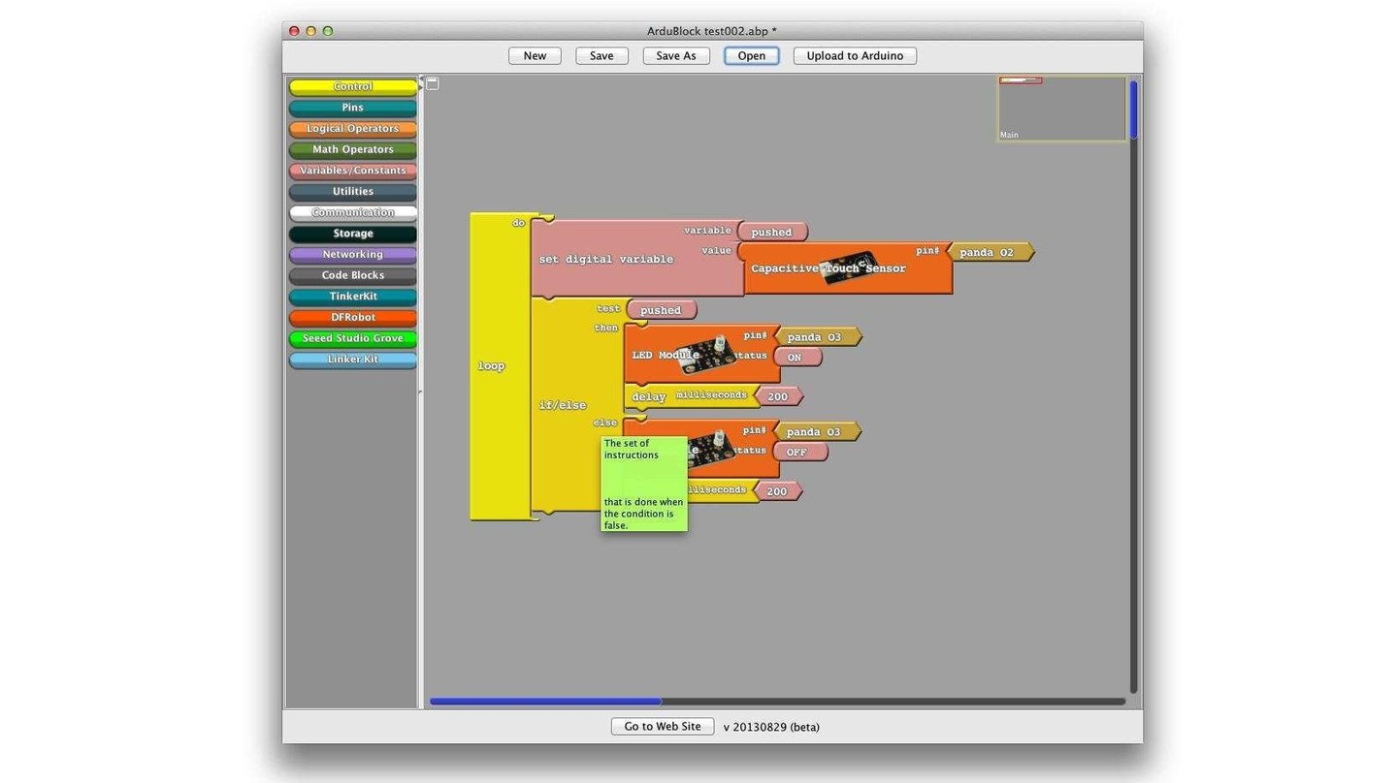Open the Math Operators category
This screenshot has height=783, width=1397.
point(353,150)
